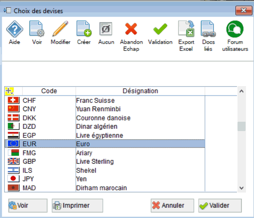The width and height of the screenshot is (254, 218).
Task: Select the Modifier pencil icon
Action: (x=61, y=28)
